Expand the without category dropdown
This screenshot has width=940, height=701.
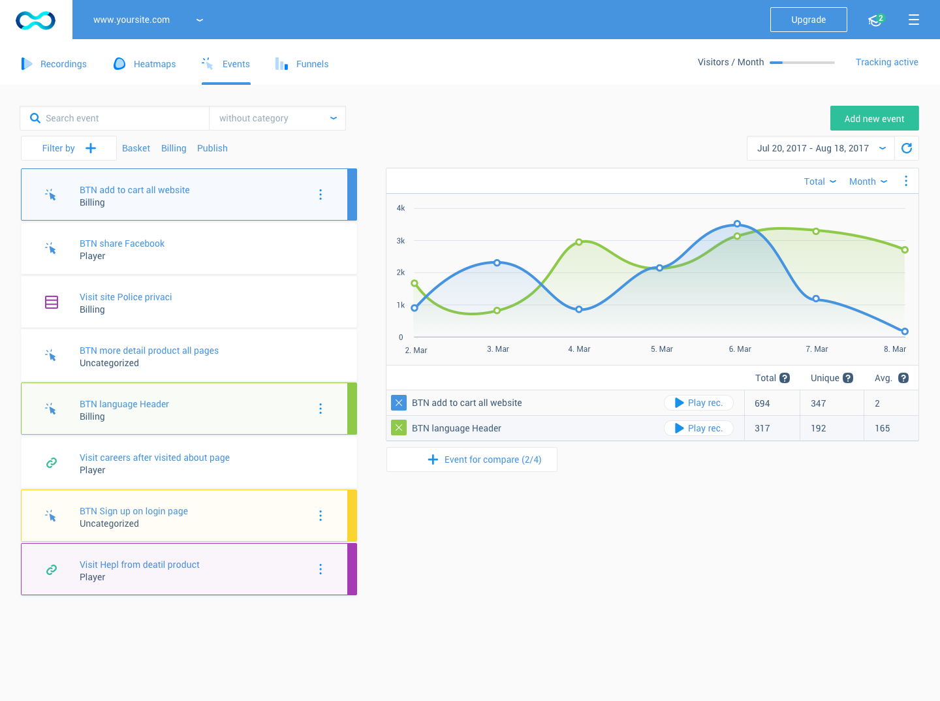coord(277,118)
